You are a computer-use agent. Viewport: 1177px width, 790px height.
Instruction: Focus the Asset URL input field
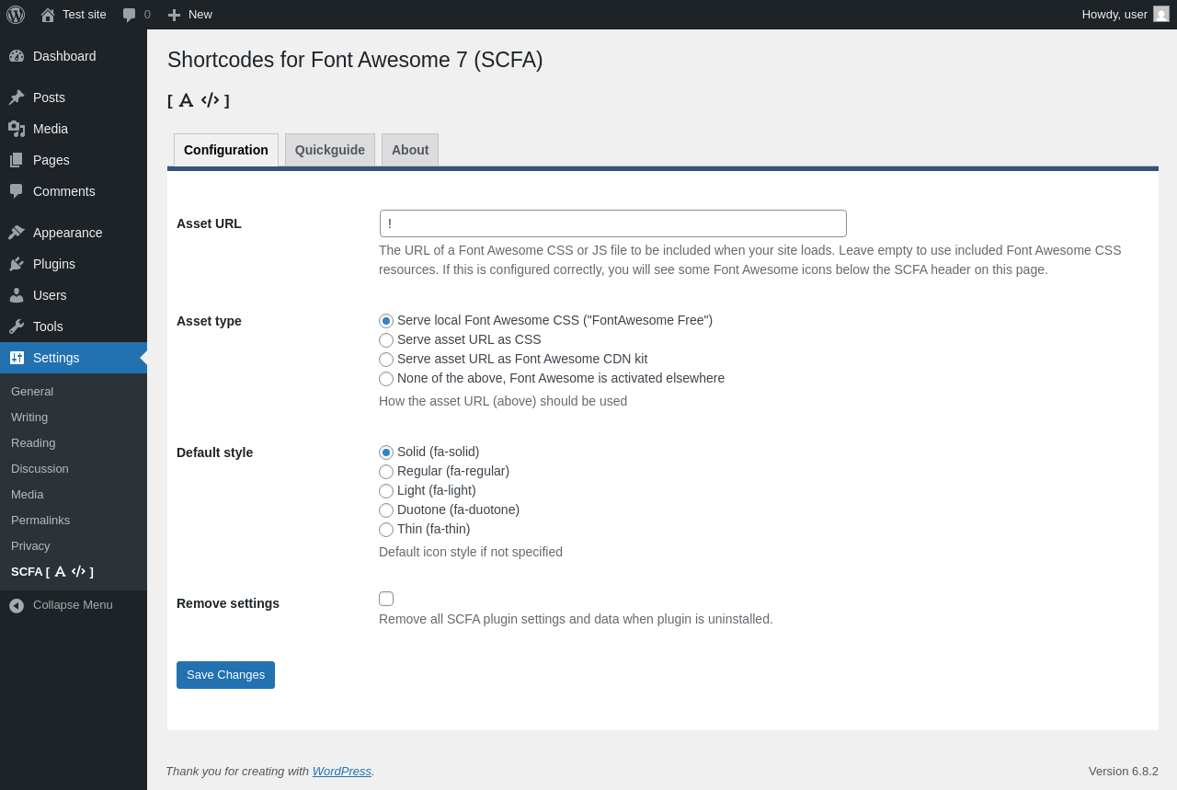(x=613, y=223)
